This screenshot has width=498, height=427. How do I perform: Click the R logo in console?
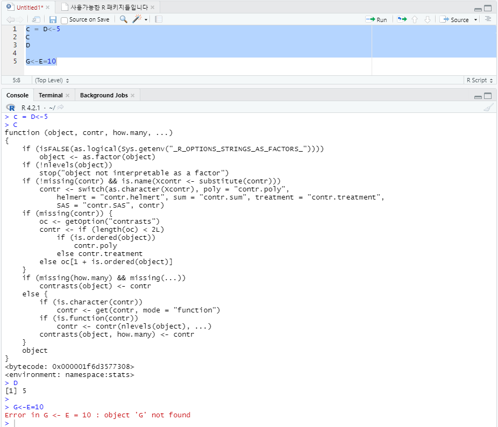(10, 108)
